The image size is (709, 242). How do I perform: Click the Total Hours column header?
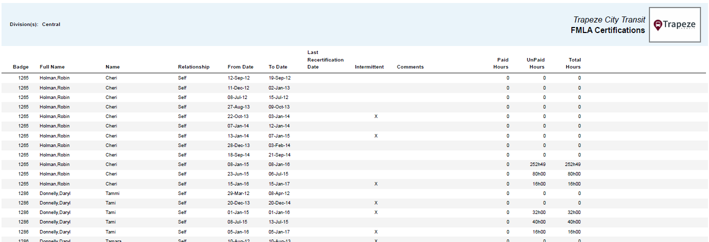point(573,63)
